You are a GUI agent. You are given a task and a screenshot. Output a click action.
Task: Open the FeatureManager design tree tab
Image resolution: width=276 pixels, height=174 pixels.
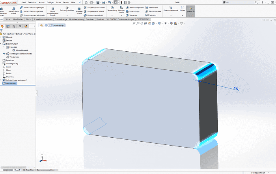[2, 26]
